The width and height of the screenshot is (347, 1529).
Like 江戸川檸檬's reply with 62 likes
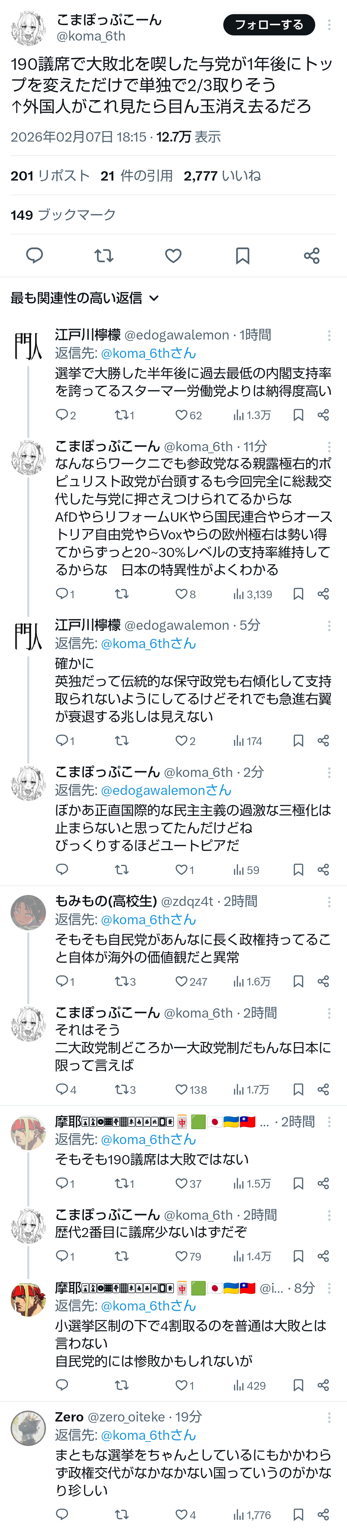click(x=181, y=415)
